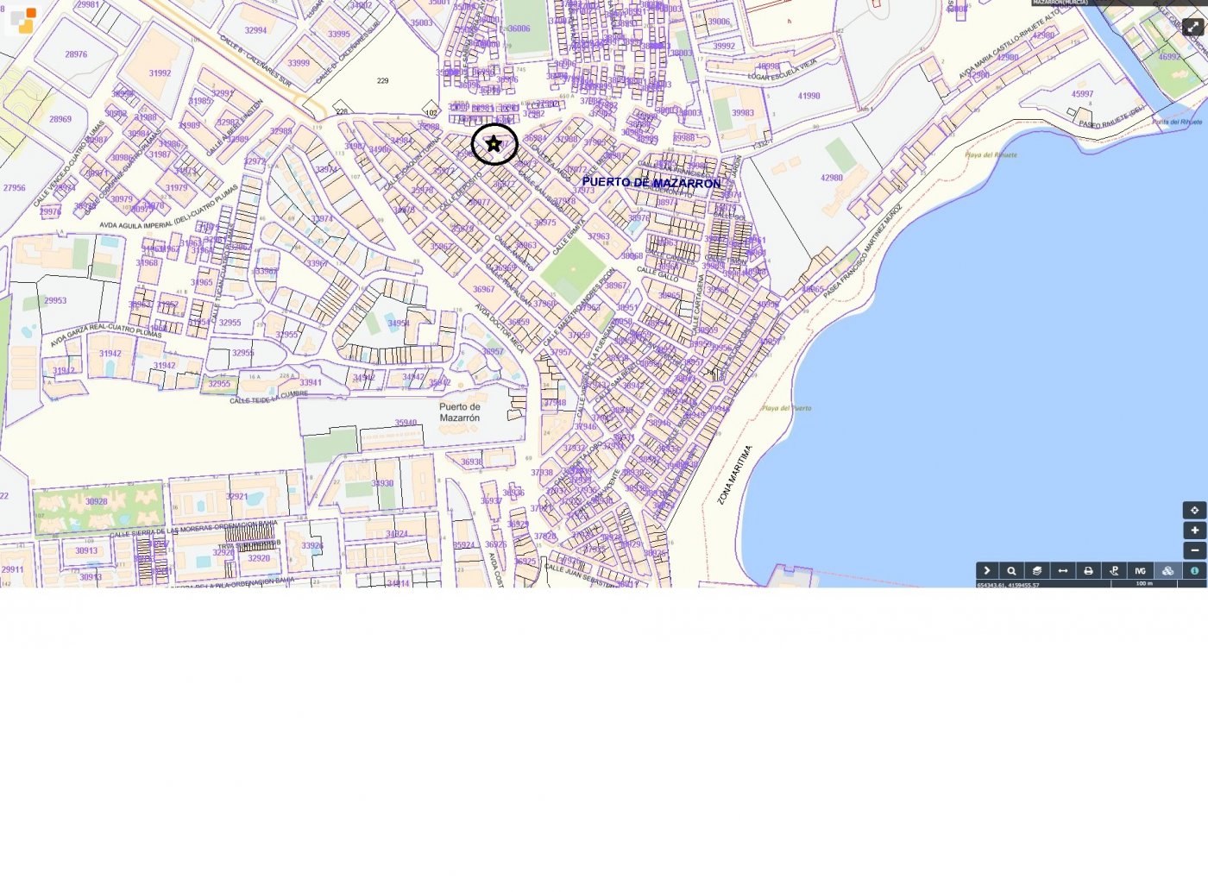
Task: Click the Playa del Puerto beach label
Action: 786,408
